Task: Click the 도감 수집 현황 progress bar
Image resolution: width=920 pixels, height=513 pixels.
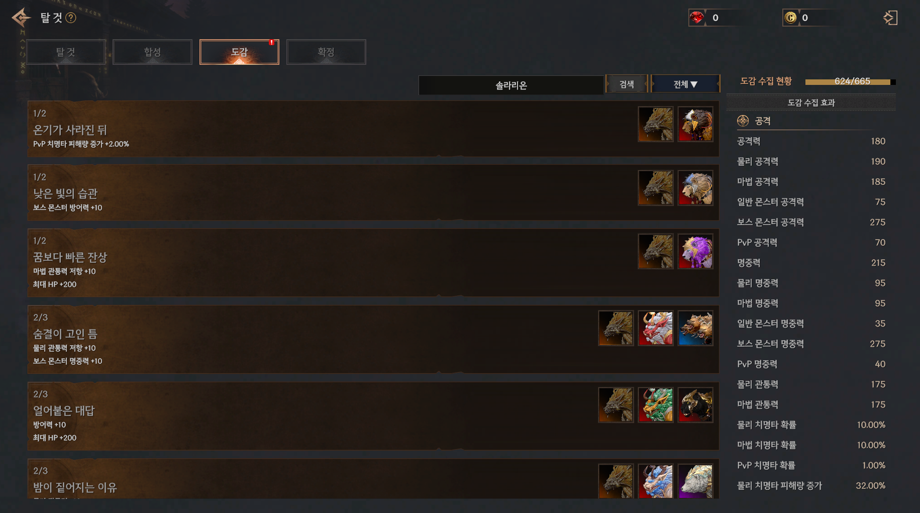Action: [x=850, y=81]
